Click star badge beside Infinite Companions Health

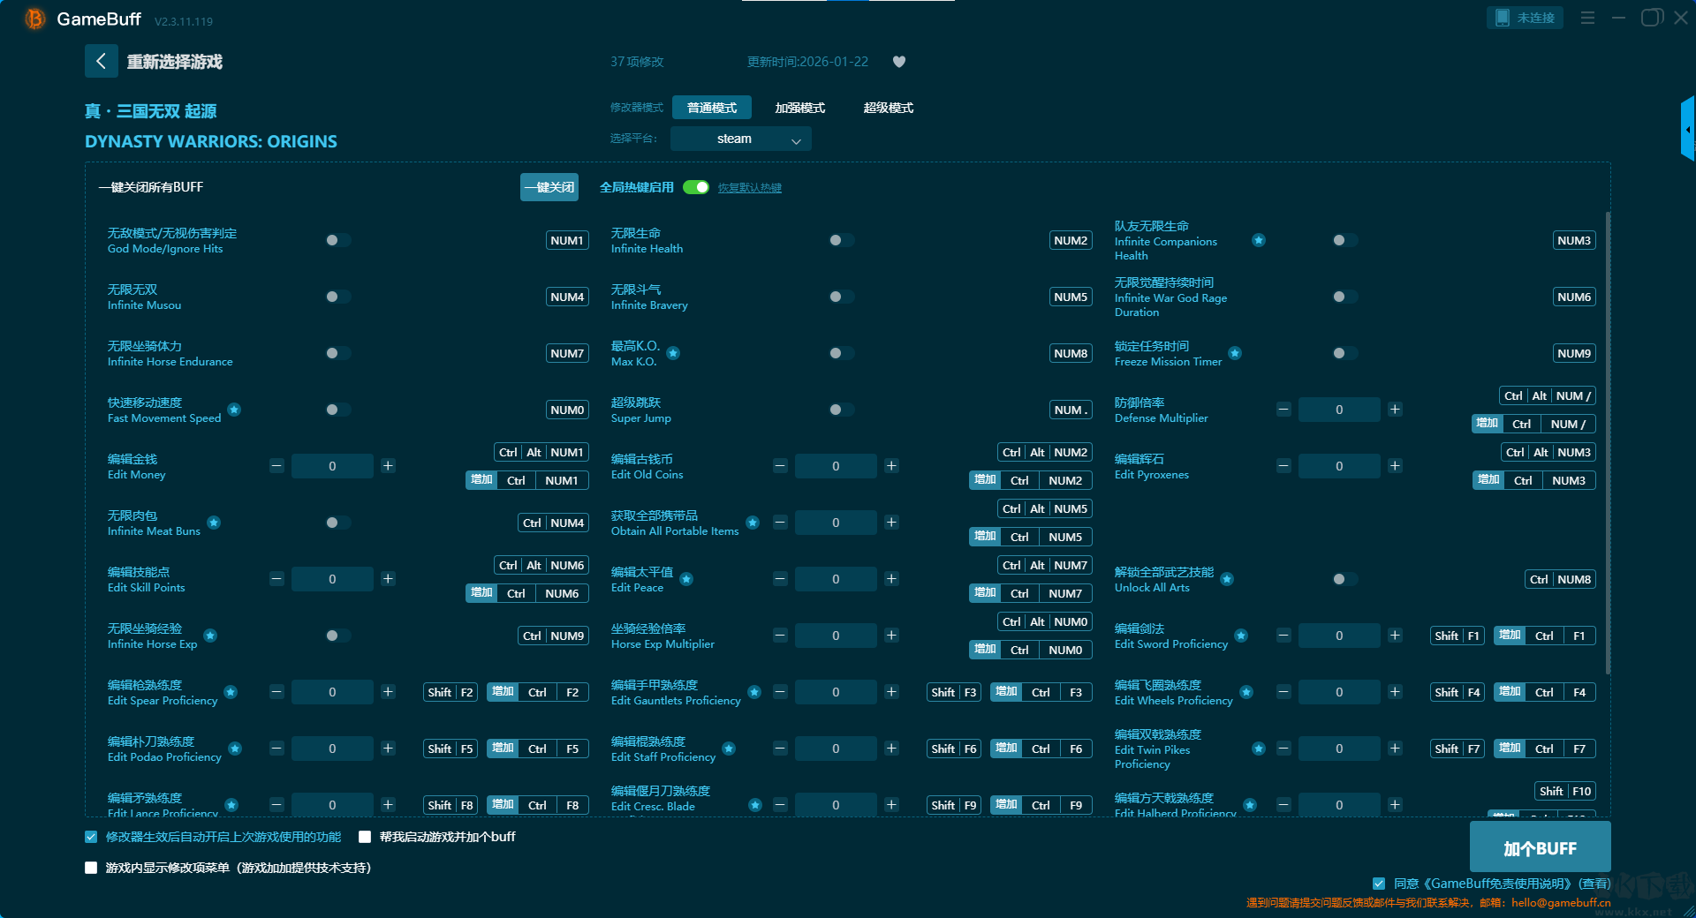(x=1259, y=240)
